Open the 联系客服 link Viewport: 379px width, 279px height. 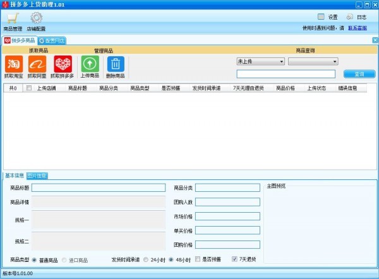358,28
